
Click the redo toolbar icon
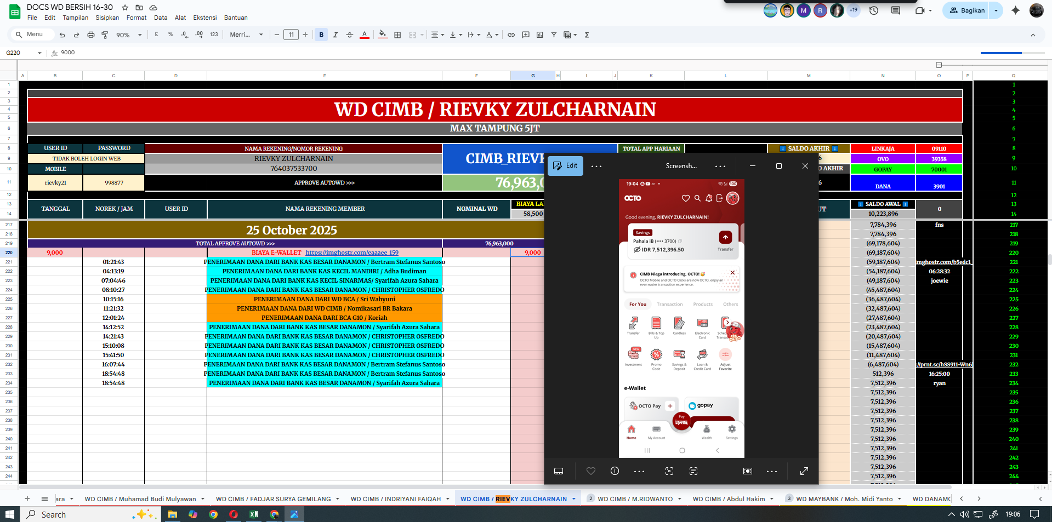[76, 35]
